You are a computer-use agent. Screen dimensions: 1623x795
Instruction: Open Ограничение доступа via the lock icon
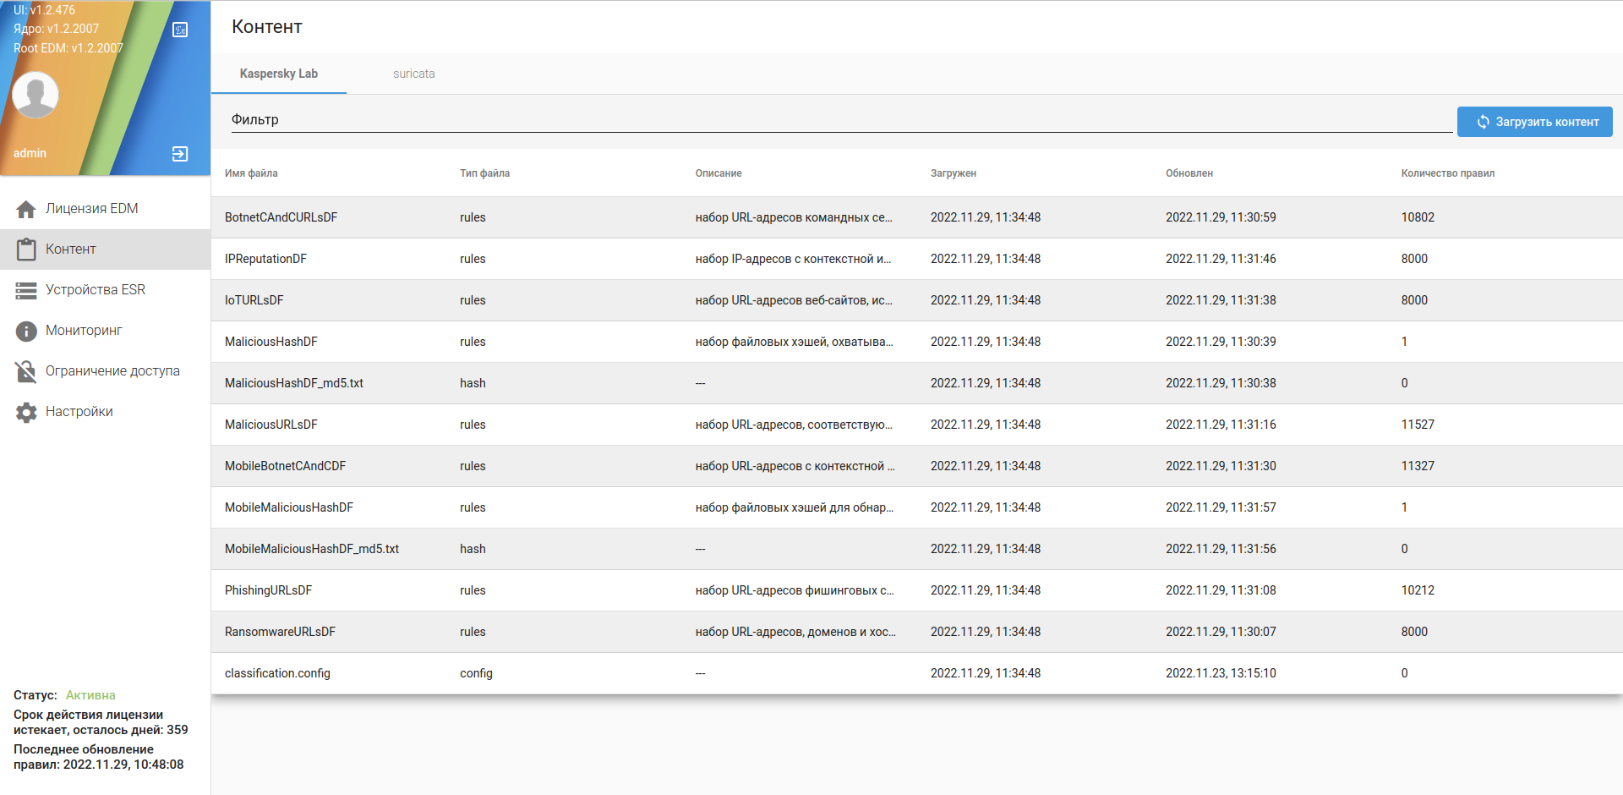[x=26, y=371]
